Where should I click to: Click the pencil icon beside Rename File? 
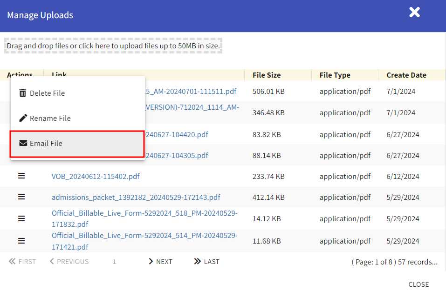click(x=23, y=118)
